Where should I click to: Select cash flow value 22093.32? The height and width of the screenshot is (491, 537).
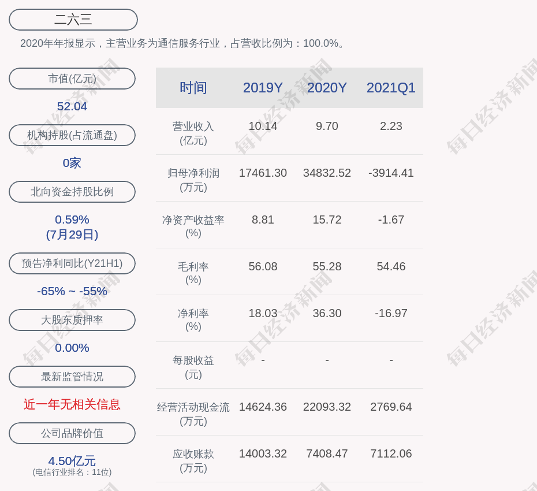pyautogui.click(x=327, y=407)
